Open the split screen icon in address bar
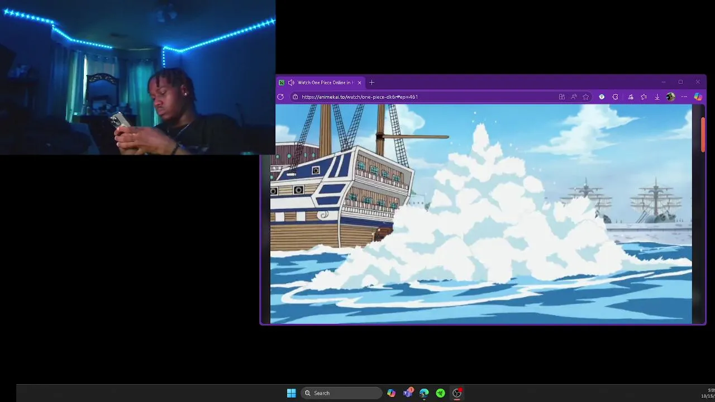Image resolution: width=715 pixels, height=402 pixels. tap(561, 97)
